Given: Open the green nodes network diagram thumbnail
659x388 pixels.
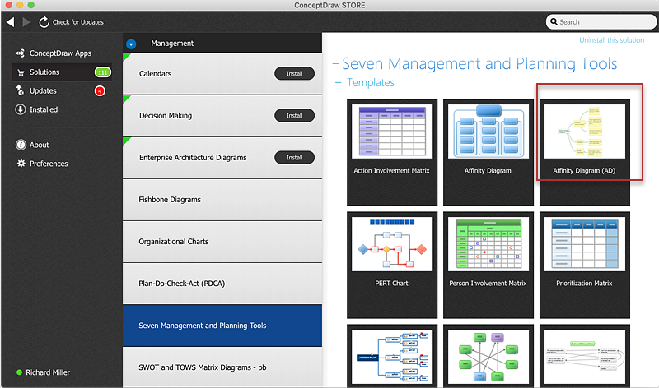Looking at the screenshot, I should (x=488, y=357).
